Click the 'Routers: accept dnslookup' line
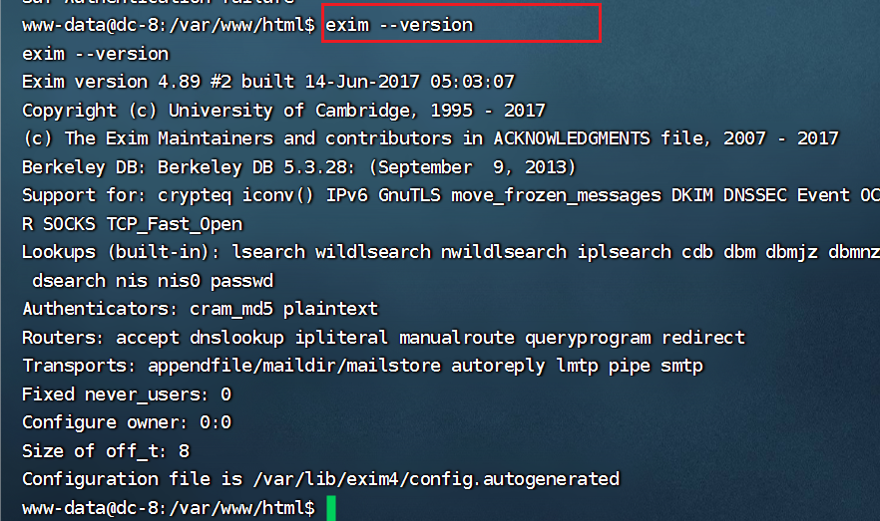The image size is (880, 521). (x=383, y=338)
